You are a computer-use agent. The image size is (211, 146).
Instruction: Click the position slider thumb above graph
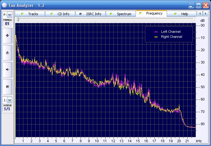tap(18, 19)
